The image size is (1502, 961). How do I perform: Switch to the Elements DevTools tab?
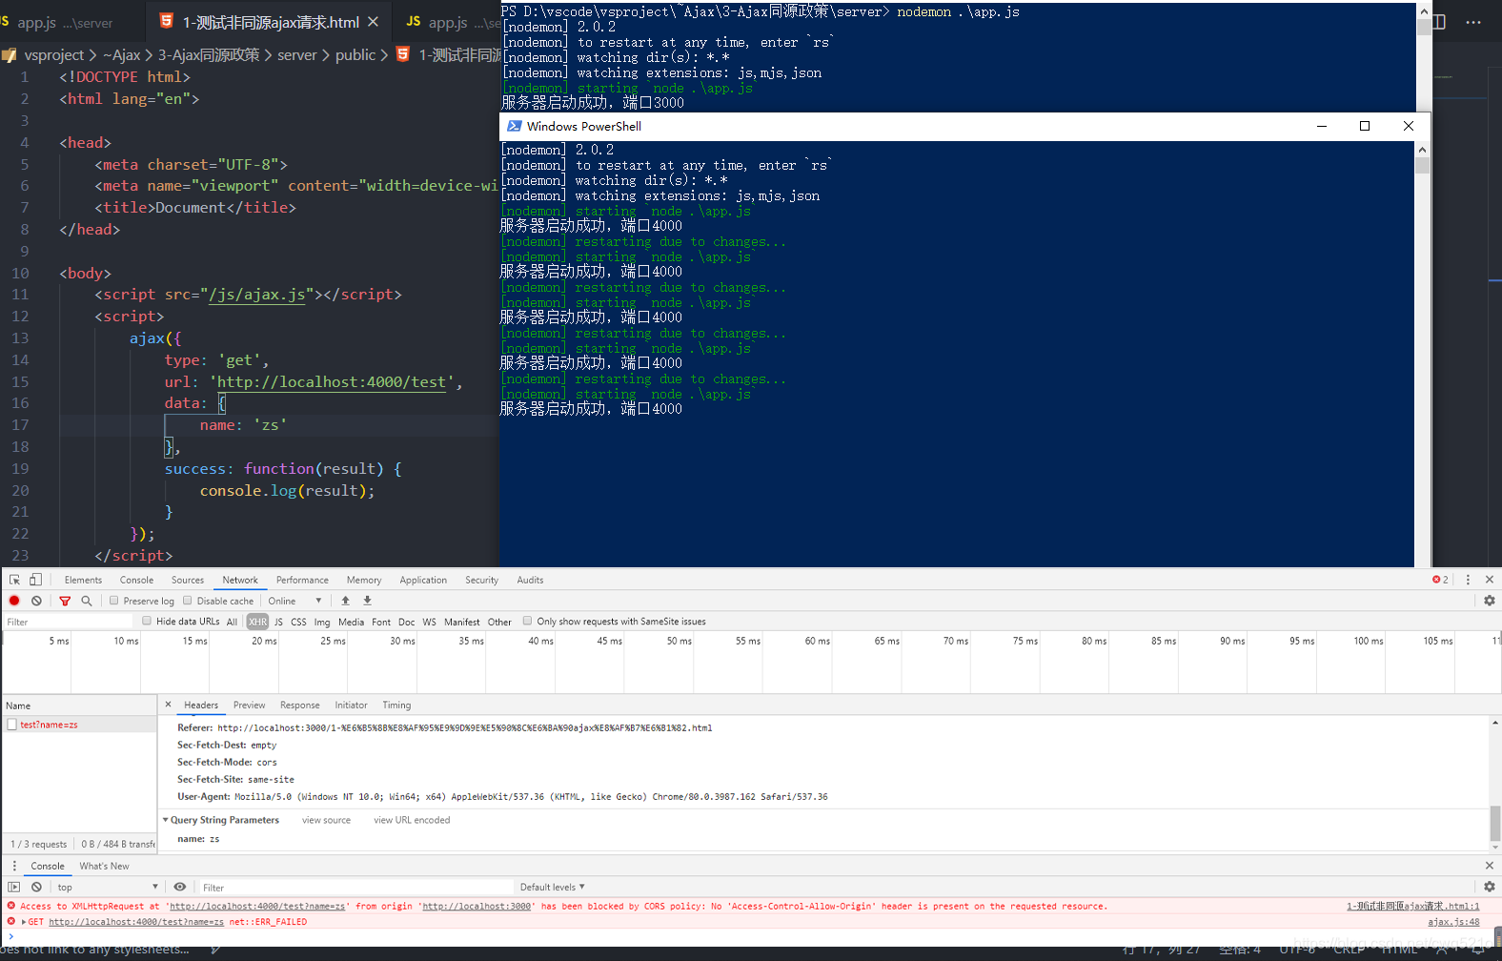tap(83, 580)
